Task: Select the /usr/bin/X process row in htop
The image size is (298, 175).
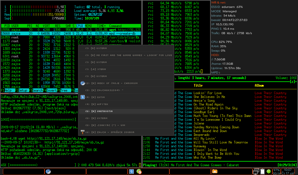Action: pos(71,41)
